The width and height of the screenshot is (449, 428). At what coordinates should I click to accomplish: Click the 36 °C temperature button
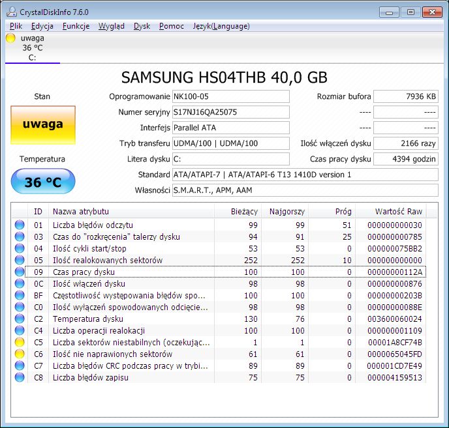(43, 181)
